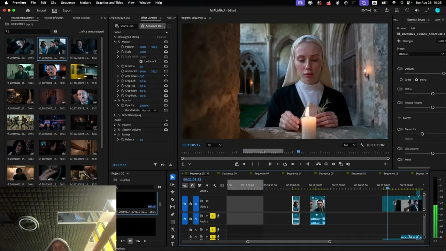446x251 pixels.
Task: Enable the DeHum toggle
Action: click(x=400, y=69)
